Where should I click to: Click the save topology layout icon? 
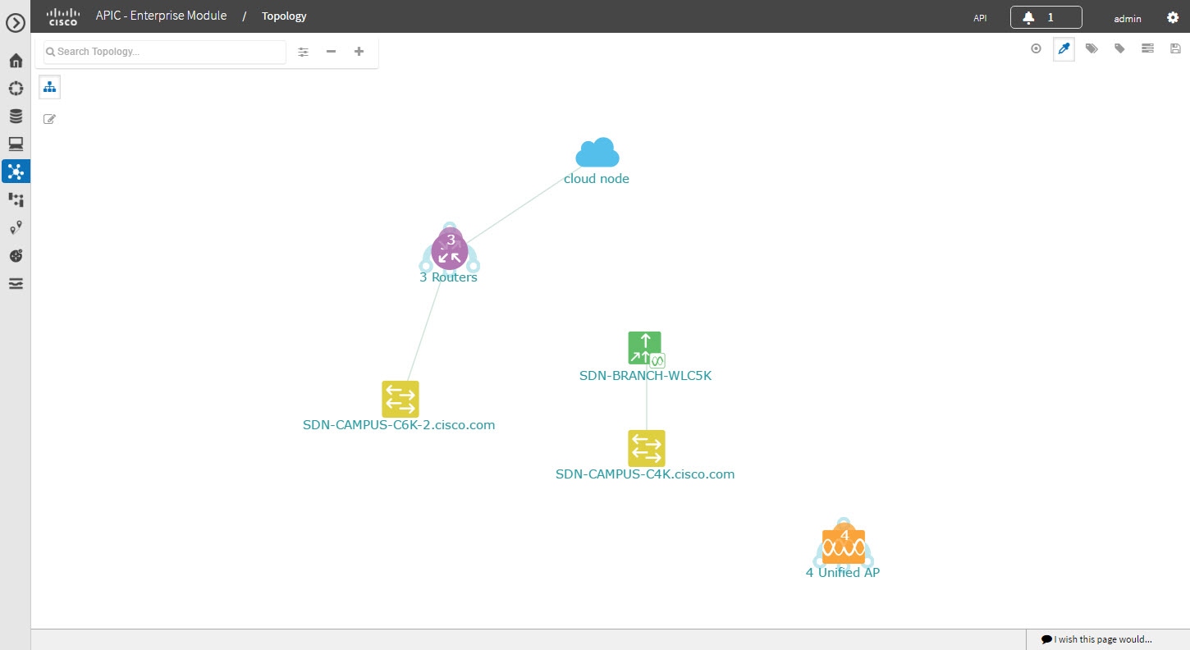click(x=1175, y=48)
